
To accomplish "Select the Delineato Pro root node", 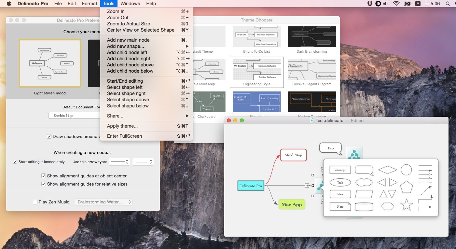I will coord(251,186).
